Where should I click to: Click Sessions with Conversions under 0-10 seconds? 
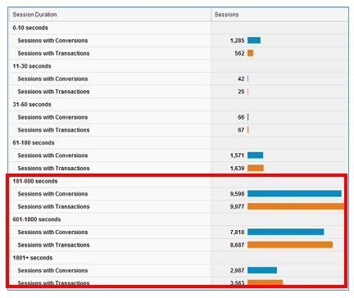point(52,41)
